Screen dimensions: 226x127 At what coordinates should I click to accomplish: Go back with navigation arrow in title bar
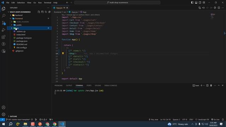[67, 2]
